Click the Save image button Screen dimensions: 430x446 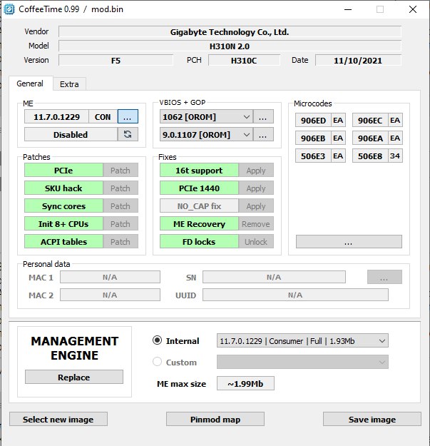point(372,419)
